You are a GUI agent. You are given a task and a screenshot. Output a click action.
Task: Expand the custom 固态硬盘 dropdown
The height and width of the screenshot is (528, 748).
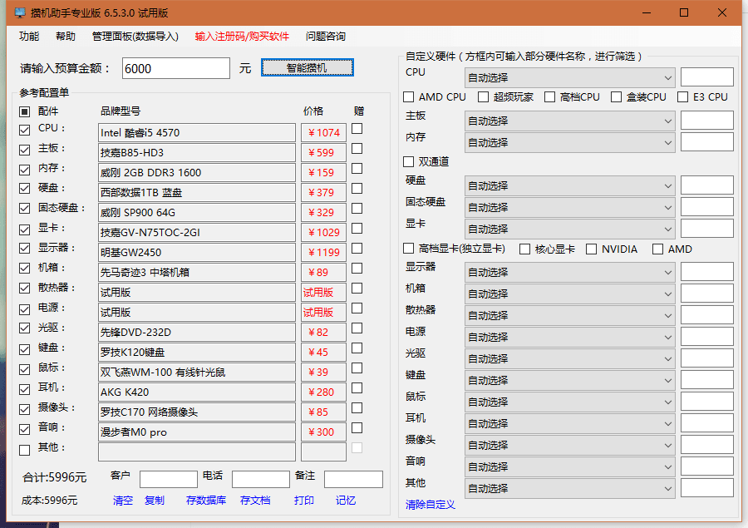point(570,208)
